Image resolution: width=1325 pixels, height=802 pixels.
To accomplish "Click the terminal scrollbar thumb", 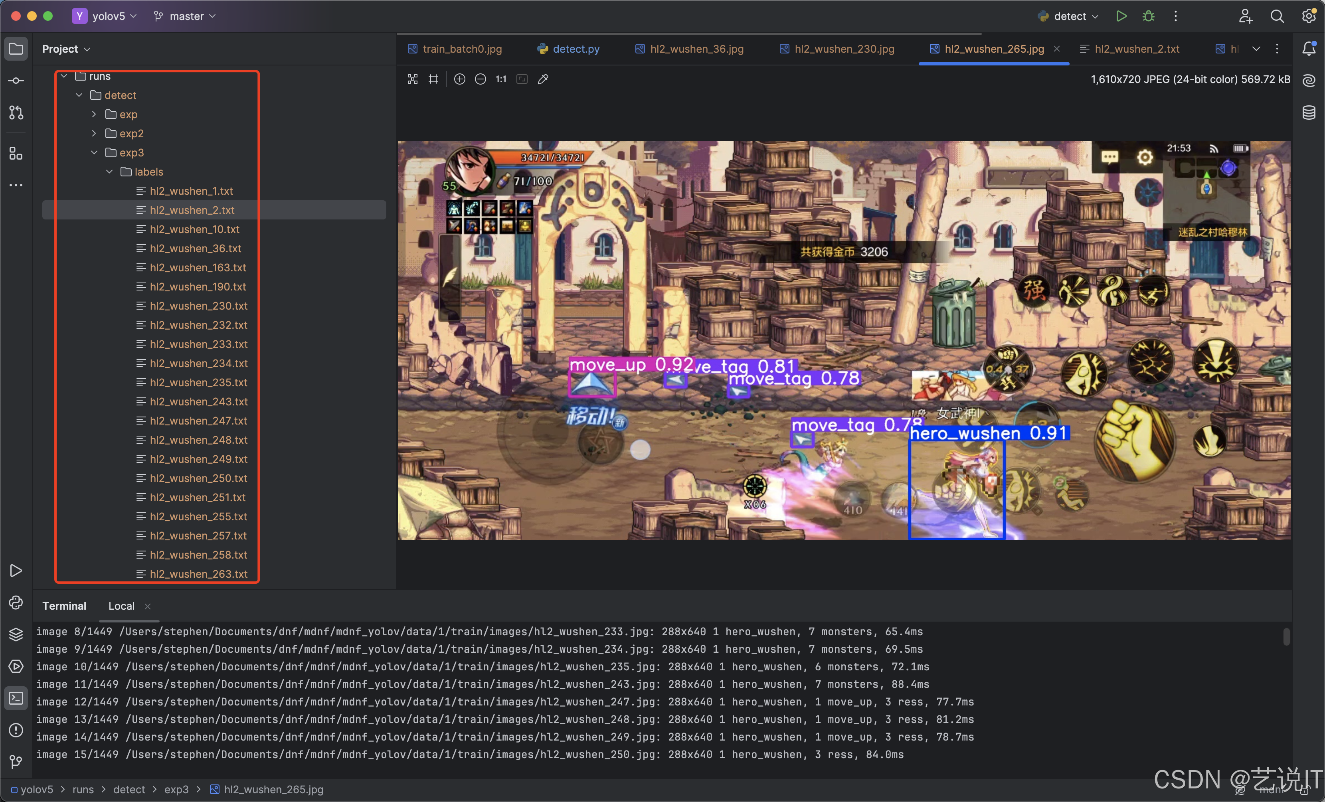I will (1286, 637).
